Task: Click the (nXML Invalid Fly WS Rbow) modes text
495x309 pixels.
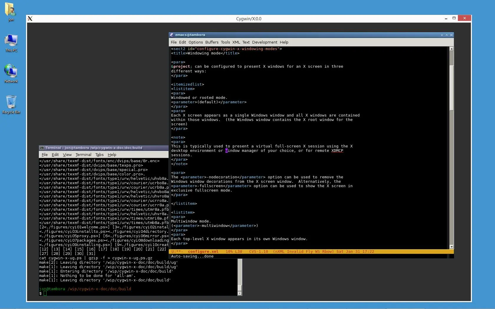Action: click(x=303, y=252)
